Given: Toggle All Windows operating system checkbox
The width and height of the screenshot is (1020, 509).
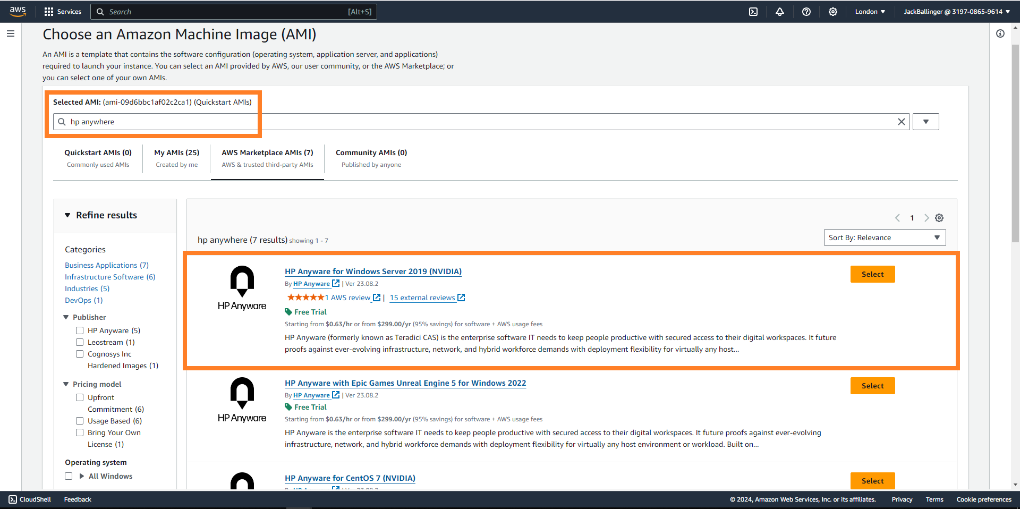Looking at the screenshot, I should pyautogui.click(x=69, y=476).
